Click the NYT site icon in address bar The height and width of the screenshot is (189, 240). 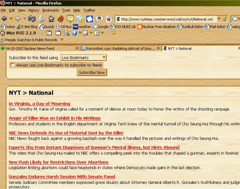[118, 19]
